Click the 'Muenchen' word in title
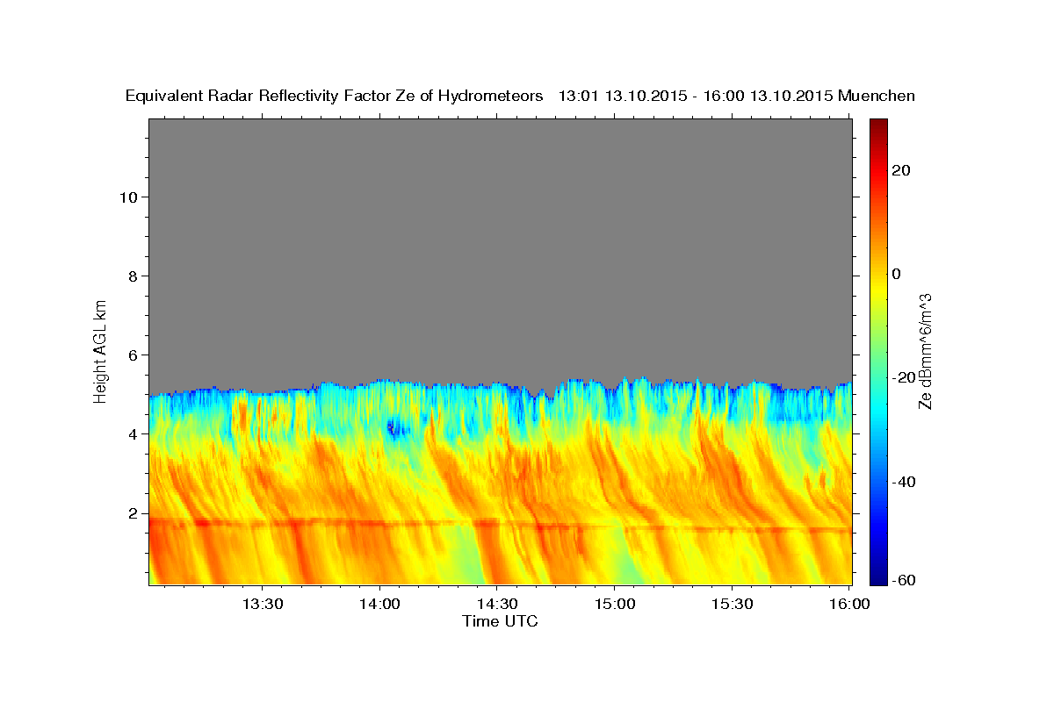This screenshot has width=1054, height=702. 877,96
